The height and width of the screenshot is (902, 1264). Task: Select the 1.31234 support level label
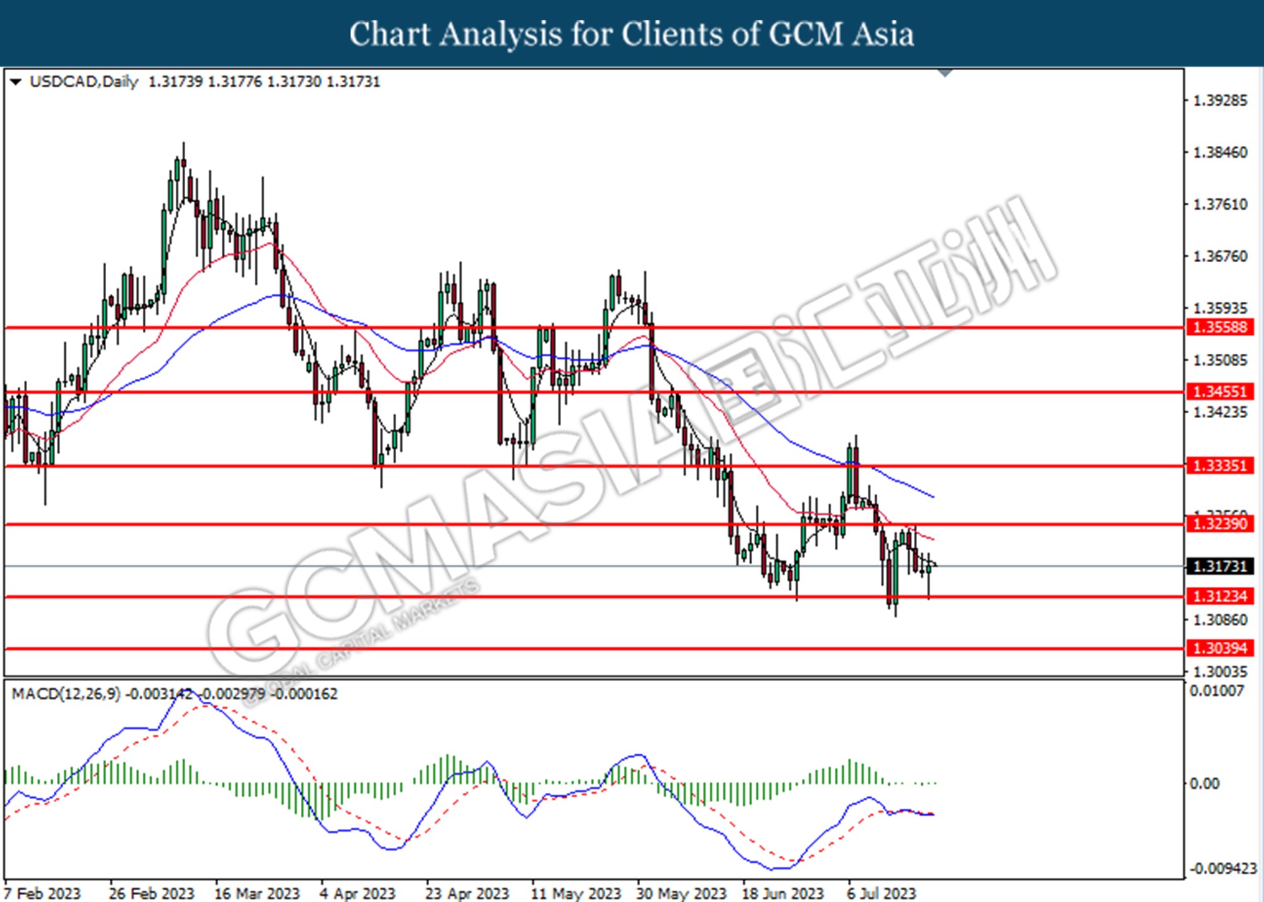1220,596
